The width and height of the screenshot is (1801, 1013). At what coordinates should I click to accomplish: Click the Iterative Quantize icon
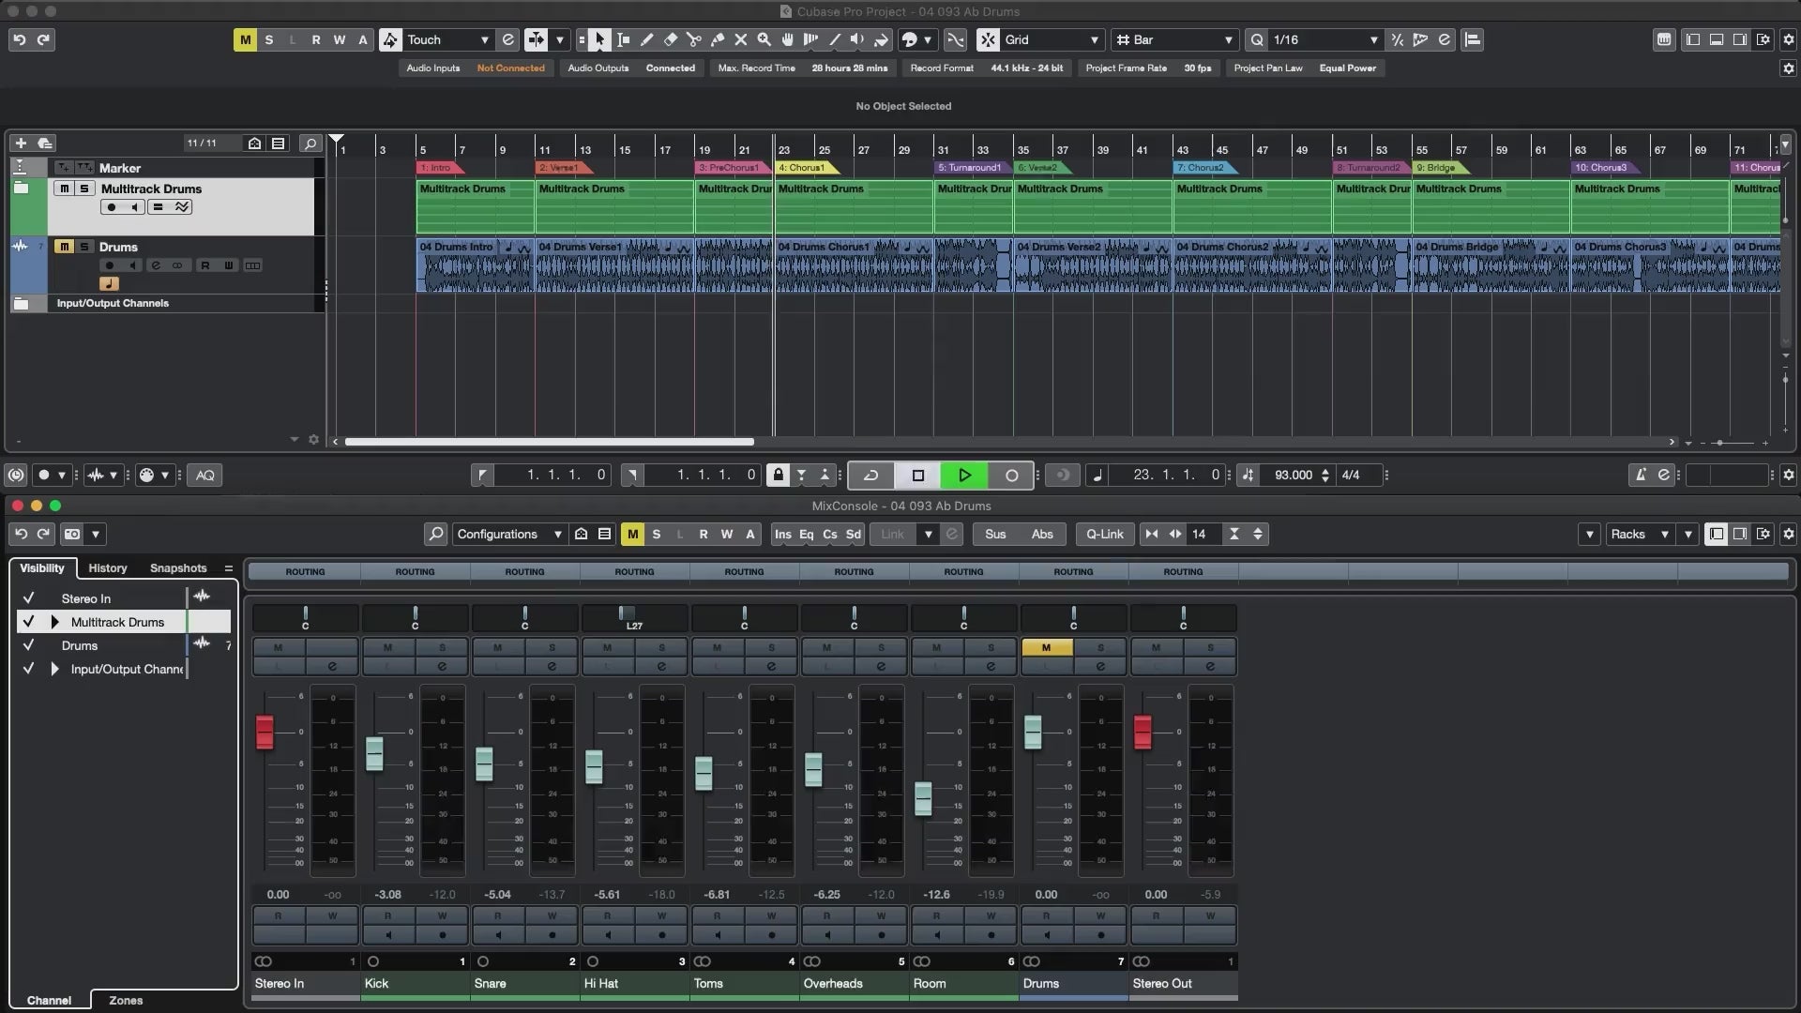1398,39
